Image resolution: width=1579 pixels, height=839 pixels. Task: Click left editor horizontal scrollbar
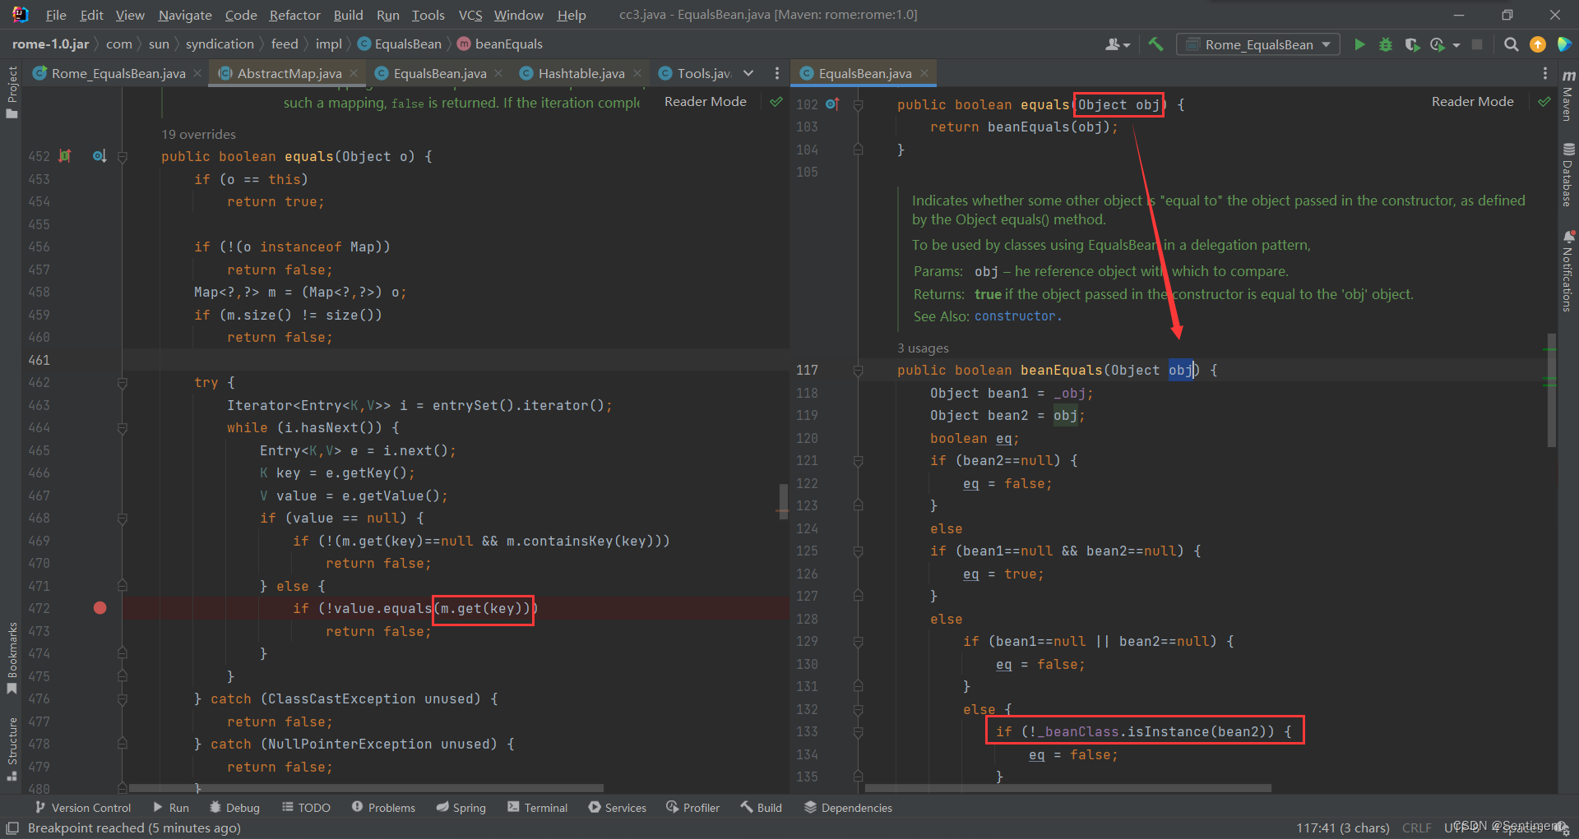364,788
